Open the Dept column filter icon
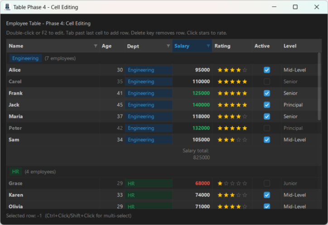Image resolution: width=328 pixels, height=225 pixels. tap(168, 46)
